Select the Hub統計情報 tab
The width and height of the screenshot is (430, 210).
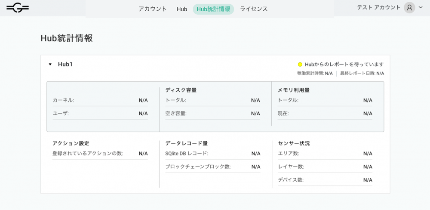(213, 9)
